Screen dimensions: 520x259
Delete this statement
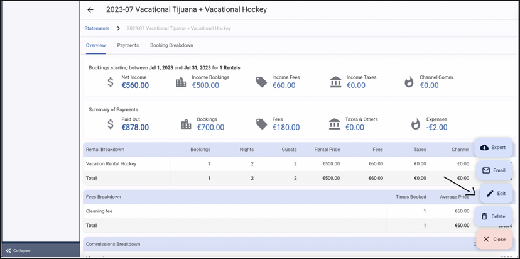click(x=494, y=216)
